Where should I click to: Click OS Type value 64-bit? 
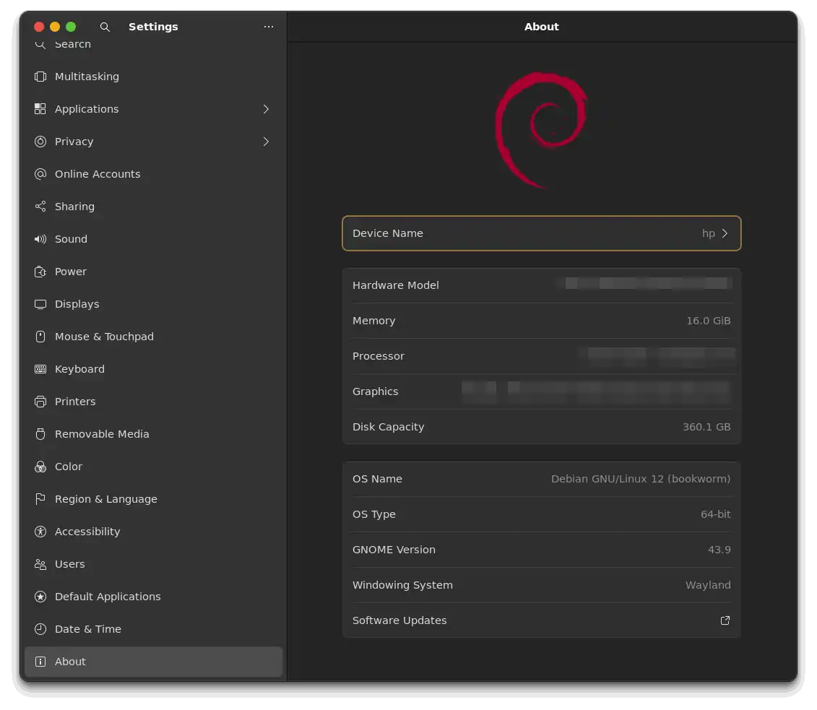pos(715,514)
